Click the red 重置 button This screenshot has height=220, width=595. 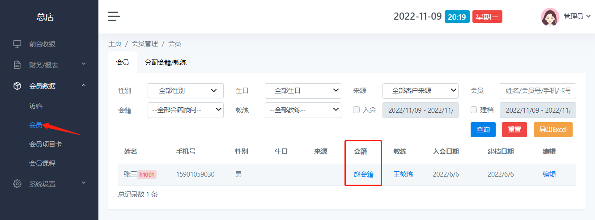click(514, 130)
